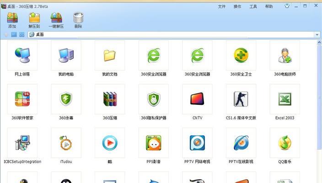Image resolution: width=322 pixels, height=183 pixels.
Task: Select the 360杀毒 shield icon
Action: click(66, 99)
